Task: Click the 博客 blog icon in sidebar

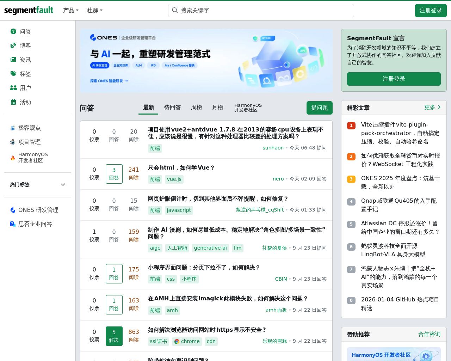Action: [13, 45]
